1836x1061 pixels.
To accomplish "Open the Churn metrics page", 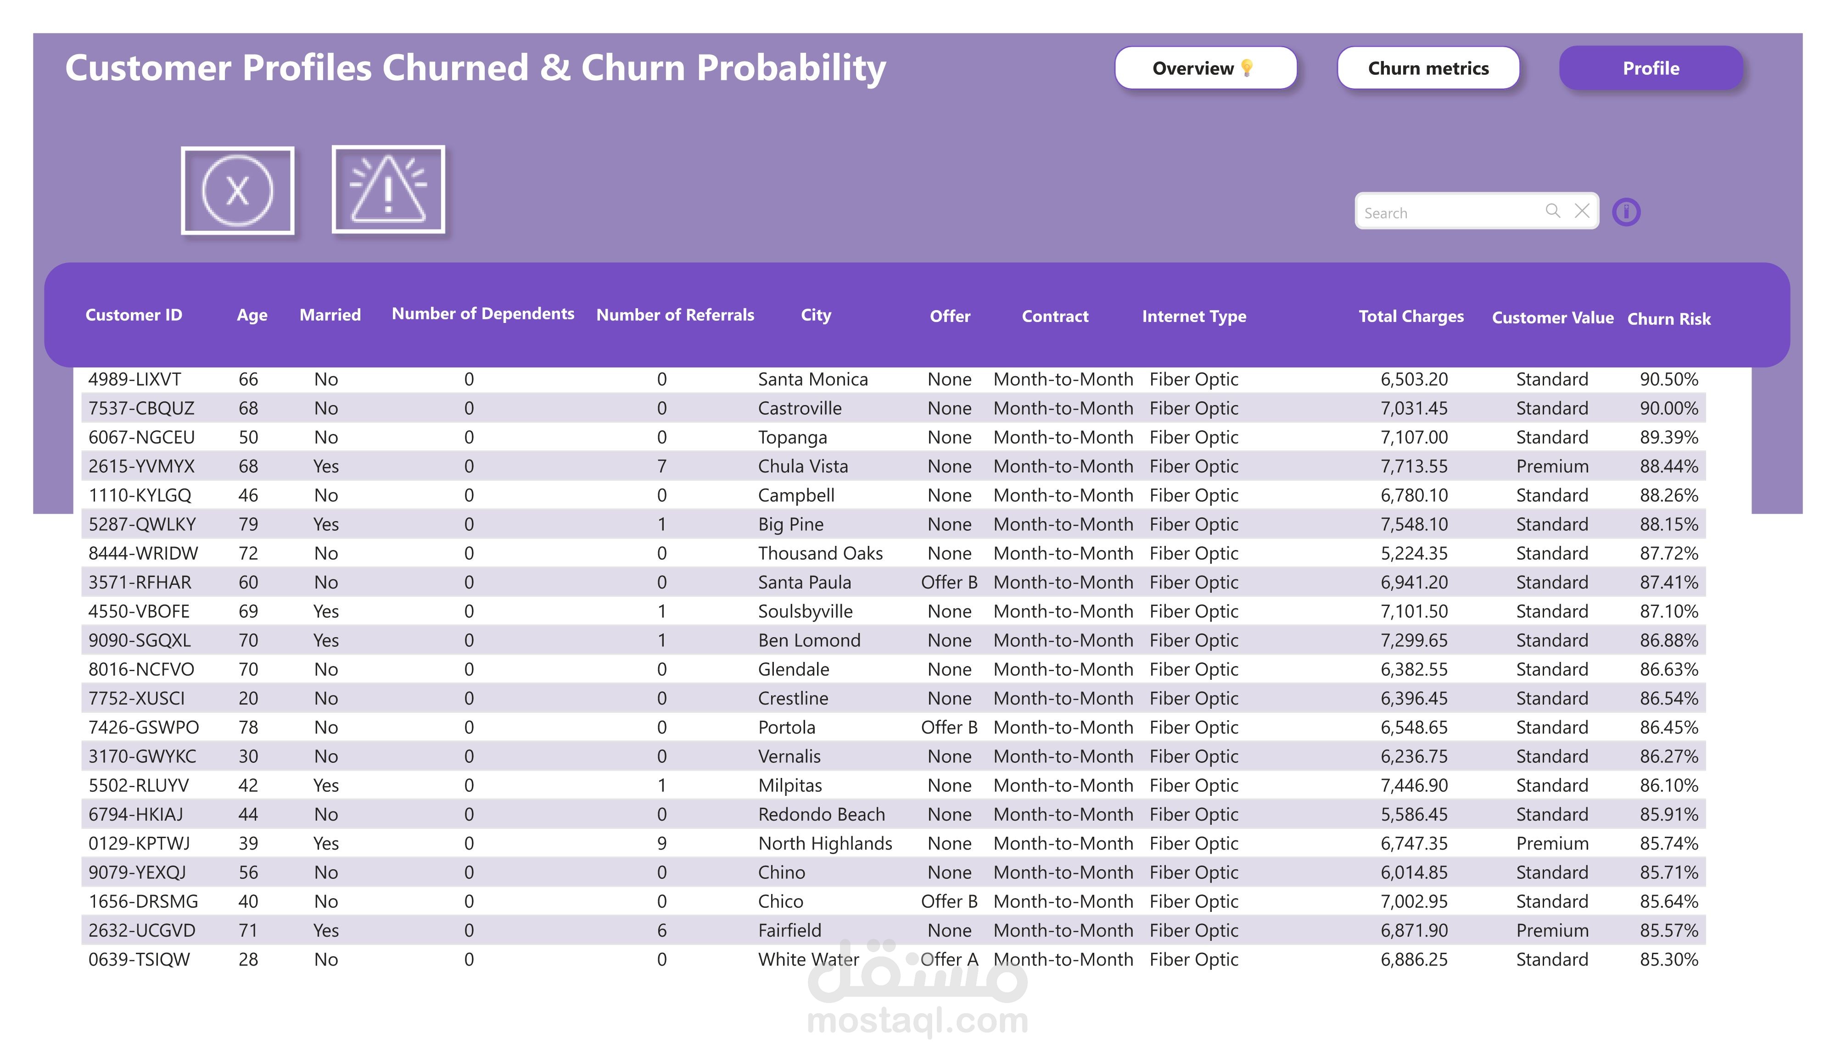I will 1428,68.
